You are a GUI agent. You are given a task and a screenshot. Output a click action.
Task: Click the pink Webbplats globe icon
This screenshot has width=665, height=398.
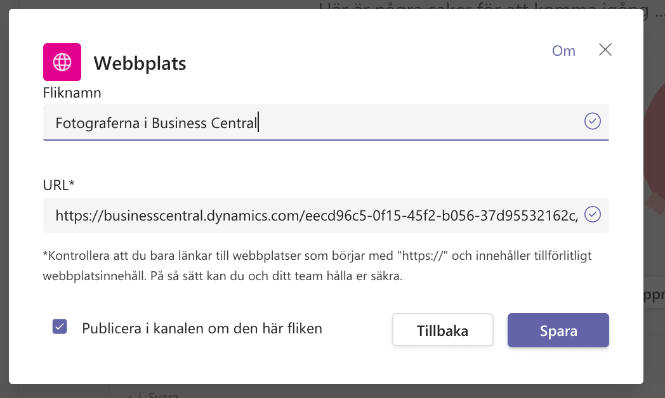(62, 62)
